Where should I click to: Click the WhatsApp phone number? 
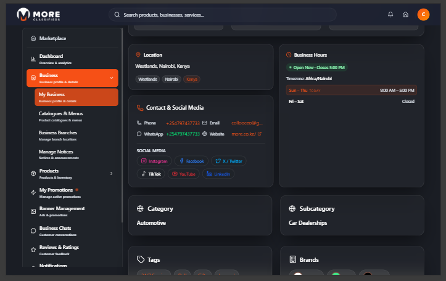[183, 134]
